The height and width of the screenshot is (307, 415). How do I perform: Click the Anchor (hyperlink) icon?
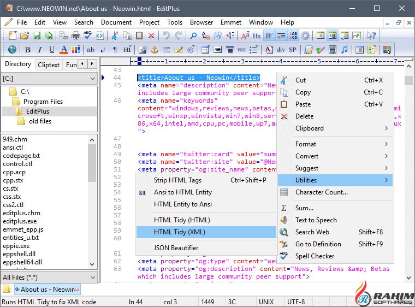tap(154, 50)
